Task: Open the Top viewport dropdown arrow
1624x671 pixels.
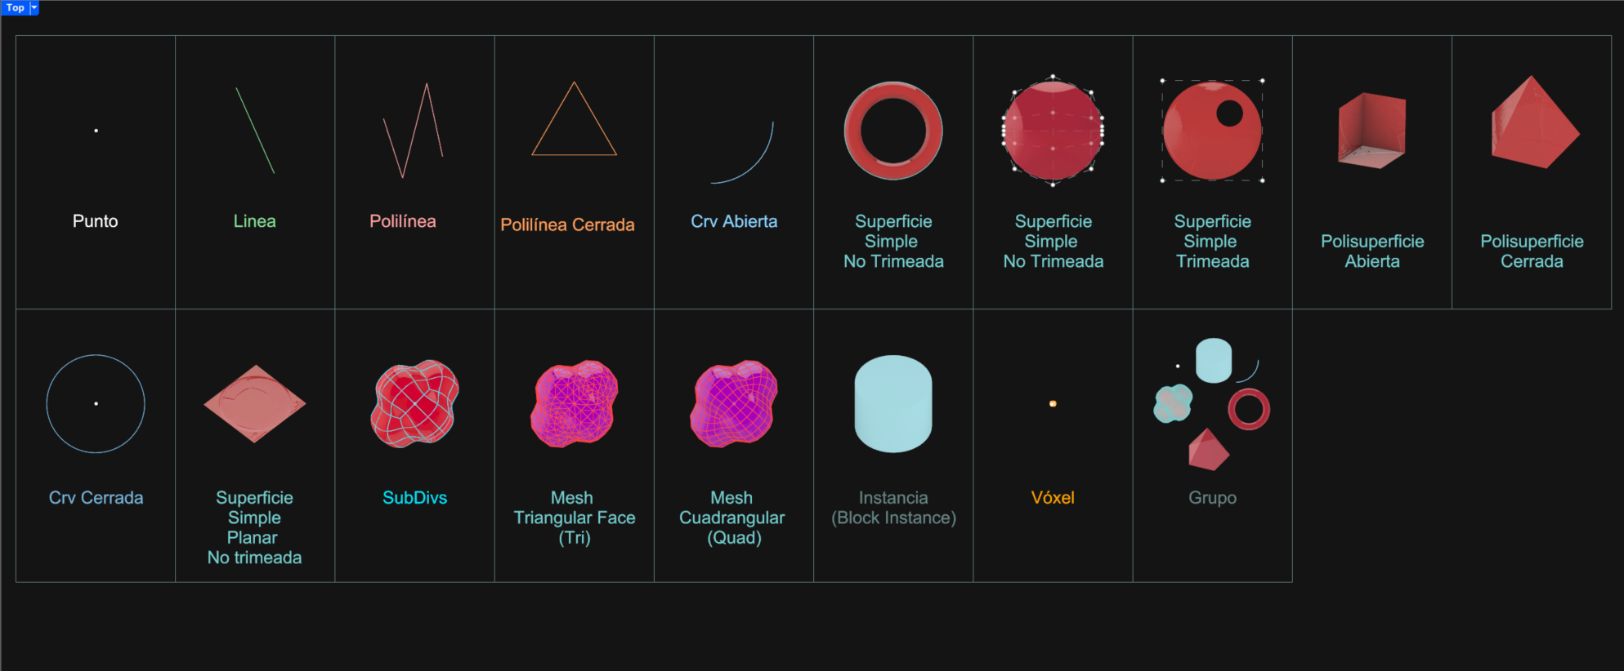Action: [34, 7]
